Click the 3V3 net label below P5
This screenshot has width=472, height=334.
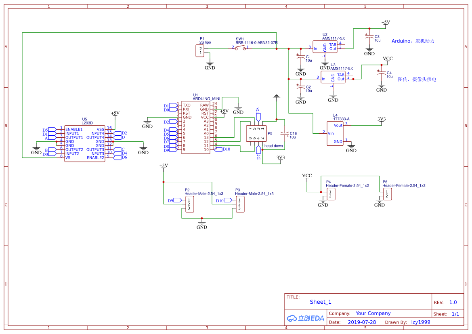coord(281,158)
